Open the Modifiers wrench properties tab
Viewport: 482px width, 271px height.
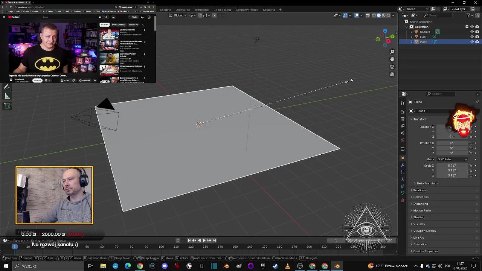[403, 165]
